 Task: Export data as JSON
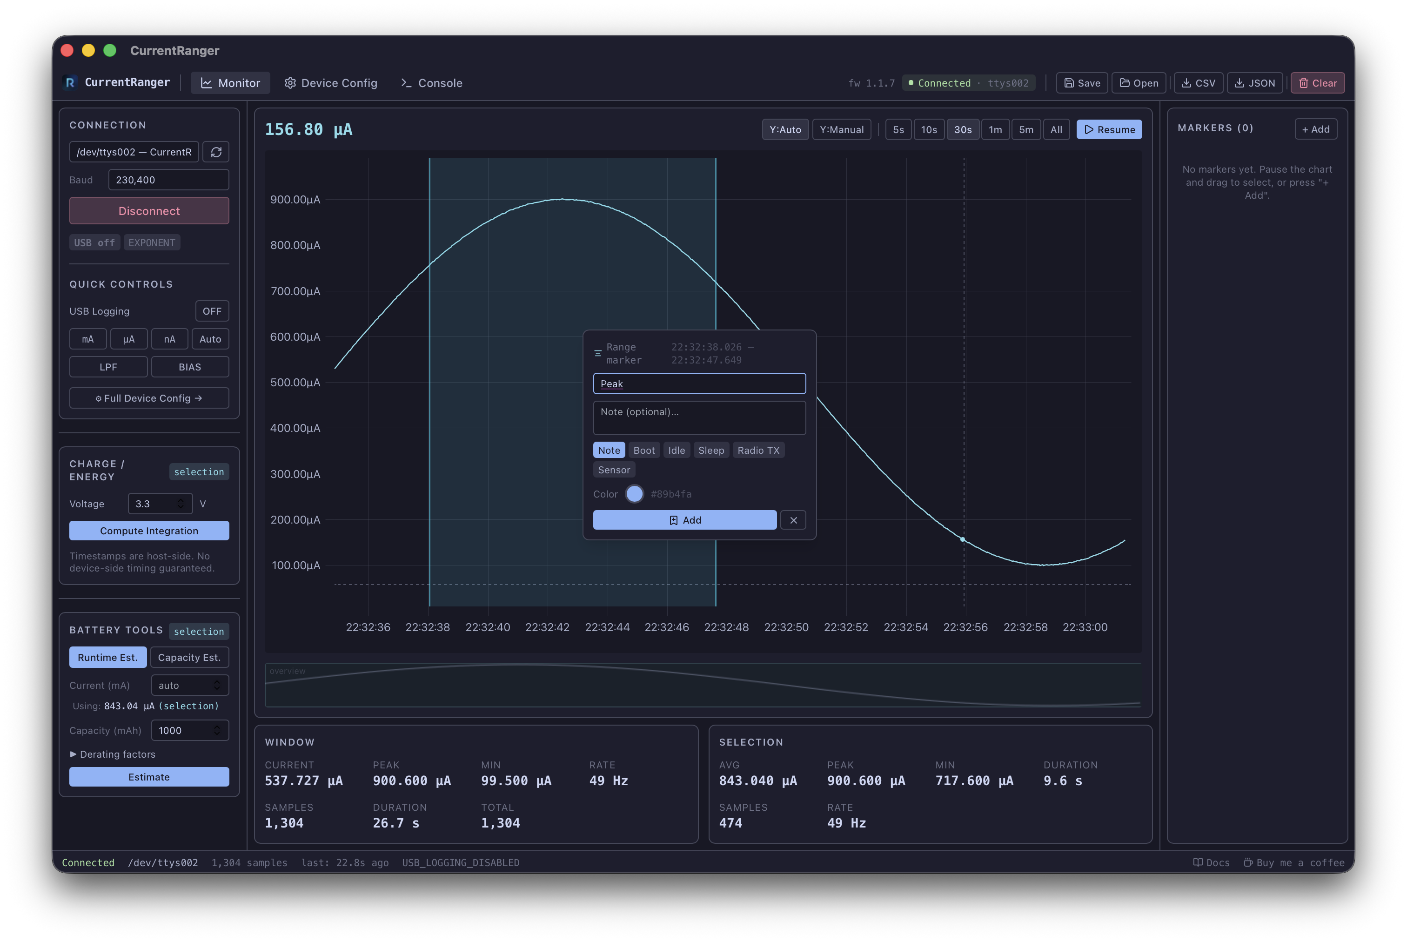click(1254, 83)
